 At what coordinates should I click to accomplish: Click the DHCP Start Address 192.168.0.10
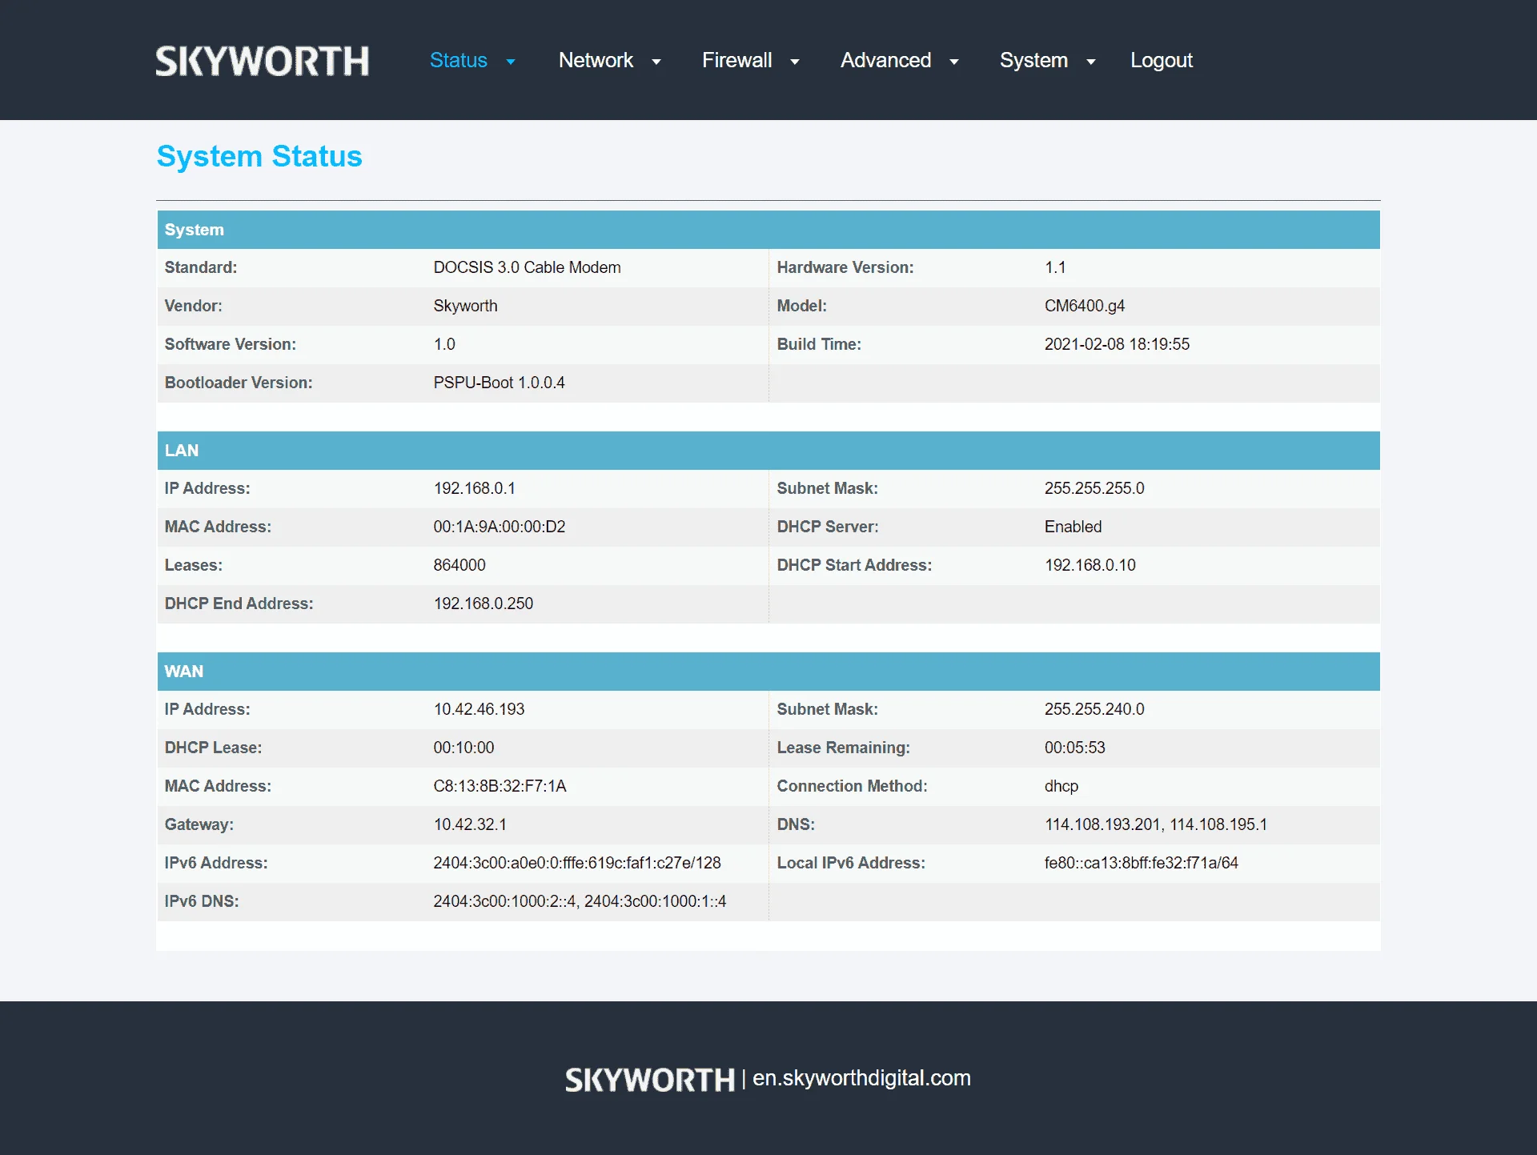(x=1090, y=565)
